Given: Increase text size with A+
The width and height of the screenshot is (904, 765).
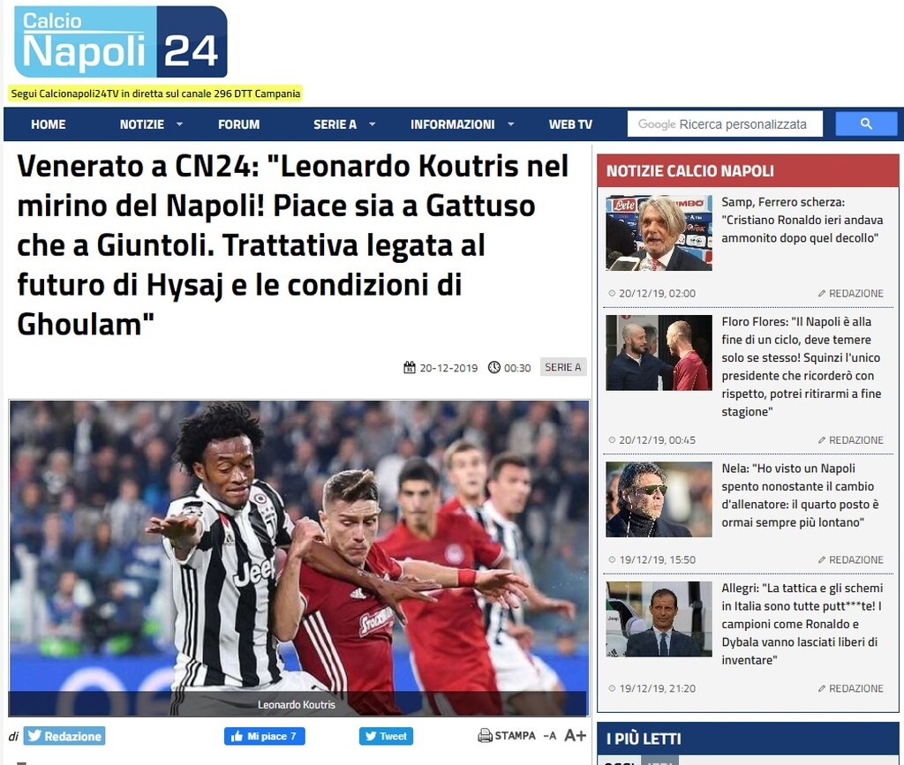Looking at the screenshot, I should [x=575, y=736].
